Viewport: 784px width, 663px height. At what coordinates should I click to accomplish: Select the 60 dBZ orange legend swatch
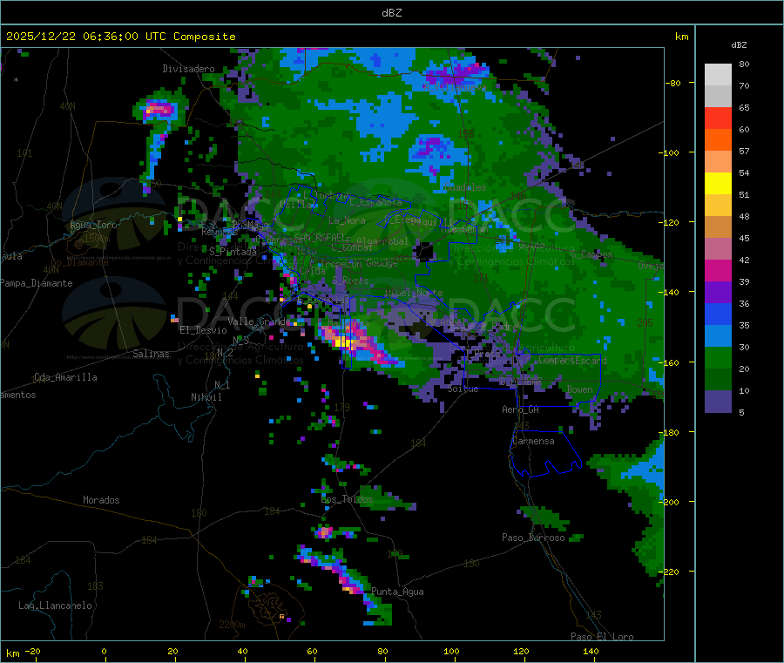click(718, 140)
